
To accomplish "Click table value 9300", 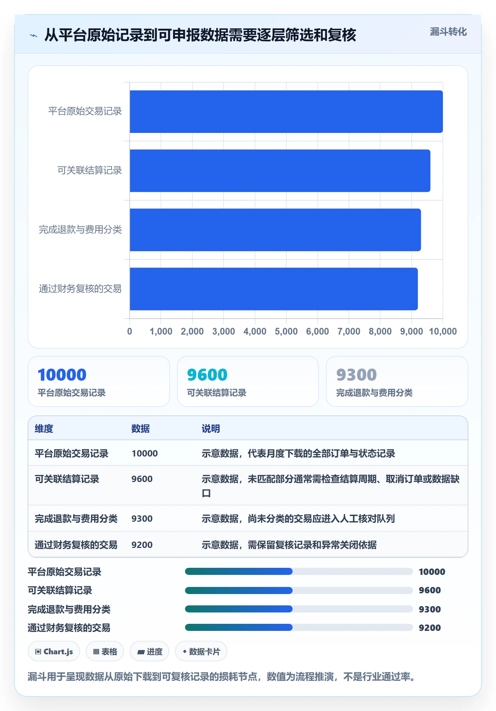I will point(142,519).
